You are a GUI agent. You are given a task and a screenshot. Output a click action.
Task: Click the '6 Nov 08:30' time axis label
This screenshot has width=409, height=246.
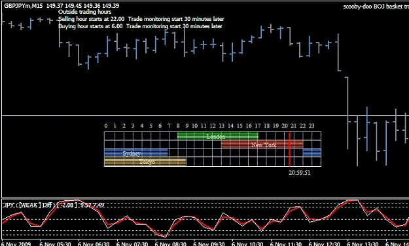[x=171, y=244]
